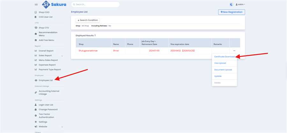
Task: Click the Sakura logo
Action: (x=54, y=4)
